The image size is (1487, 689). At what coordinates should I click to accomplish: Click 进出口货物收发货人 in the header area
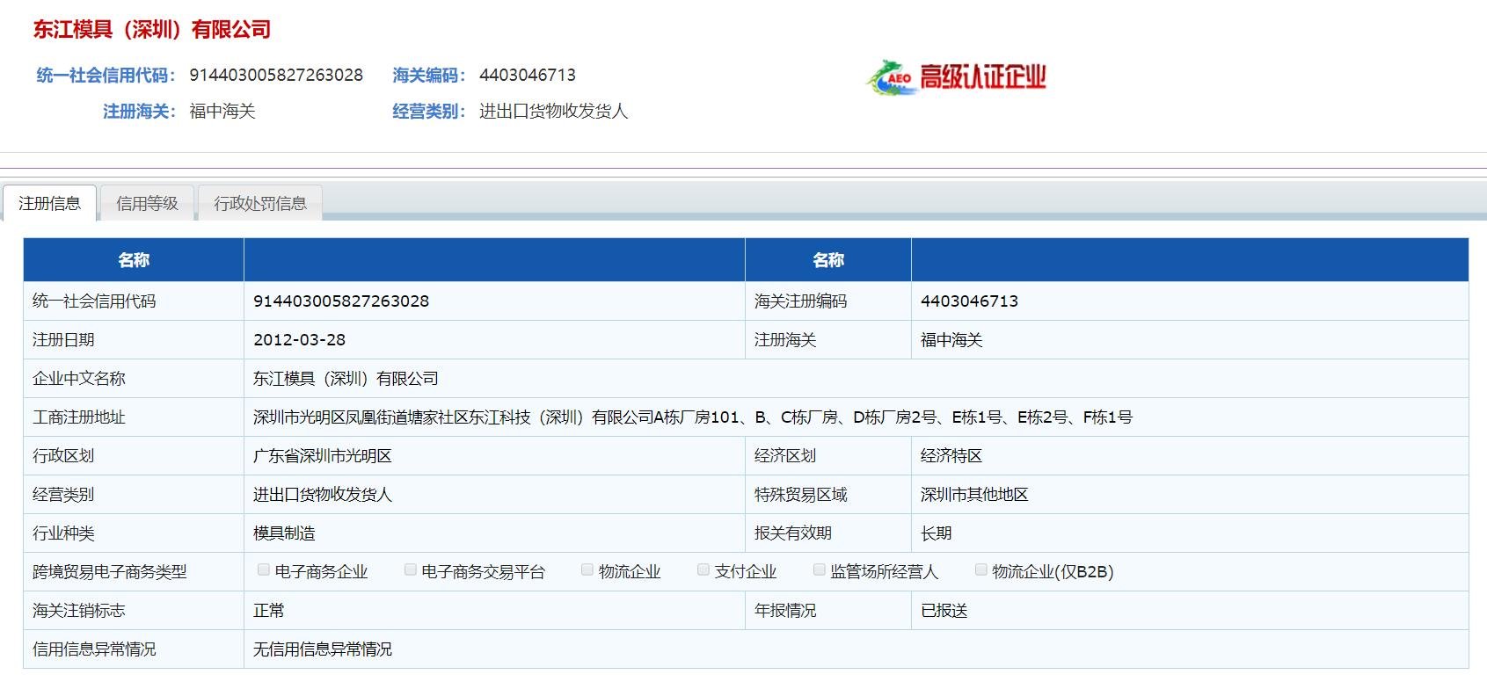click(554, 111)
